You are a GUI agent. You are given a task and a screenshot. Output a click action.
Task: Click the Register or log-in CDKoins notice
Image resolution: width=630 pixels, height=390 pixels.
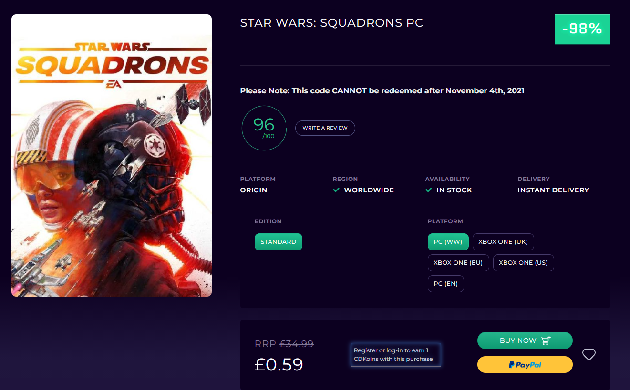[x=395, y=355]
